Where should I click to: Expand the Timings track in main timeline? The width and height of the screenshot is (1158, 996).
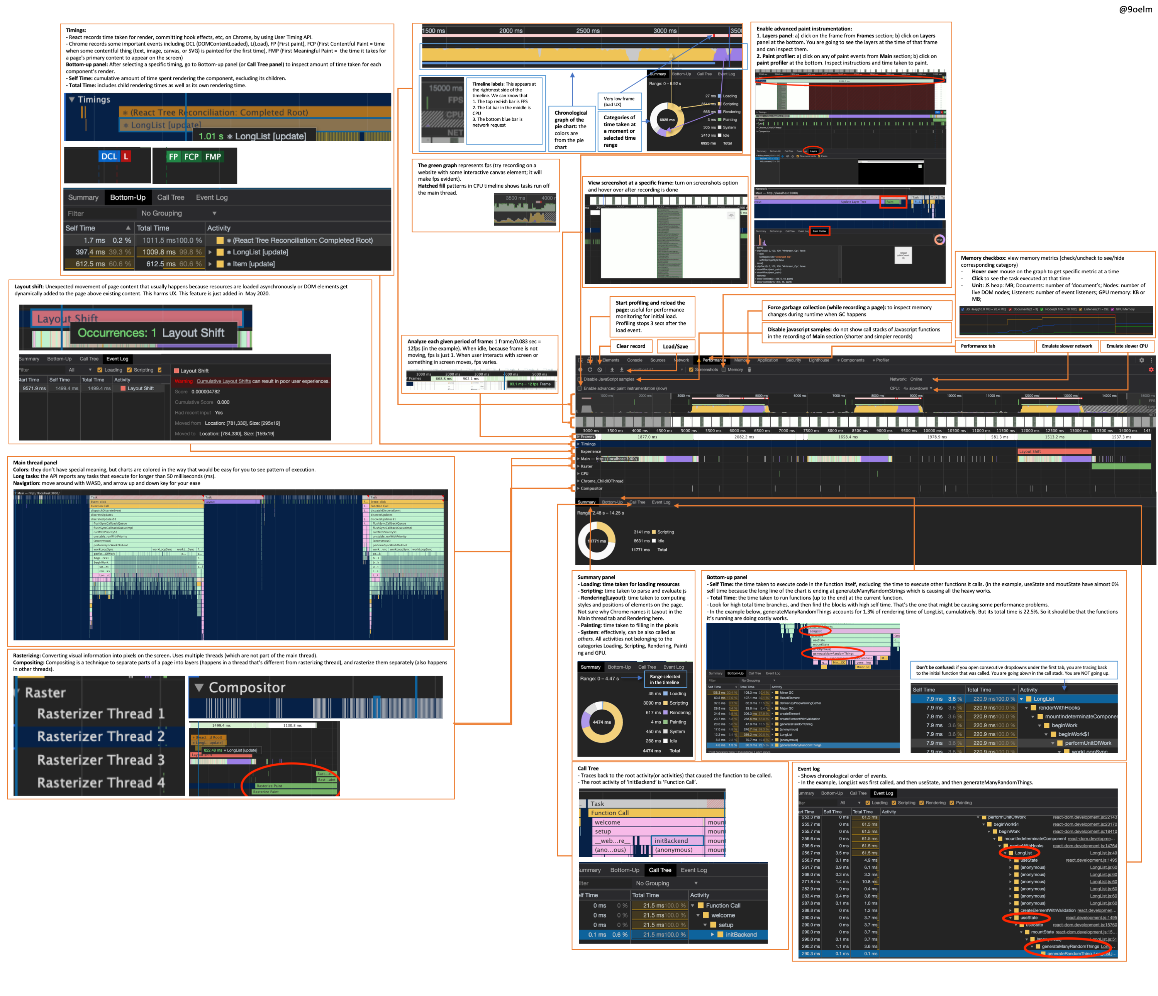[578, 444]
